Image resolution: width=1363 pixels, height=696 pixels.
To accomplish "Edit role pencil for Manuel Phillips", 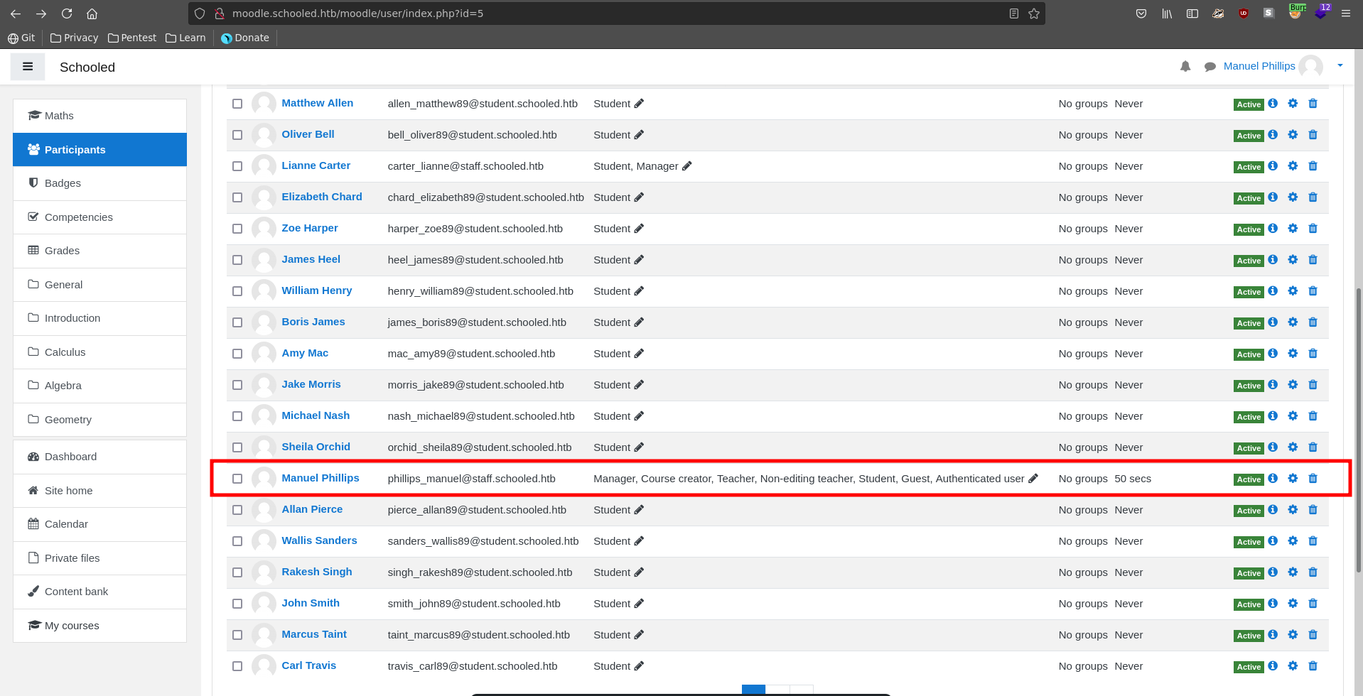I will click(x=1033, y=479).
